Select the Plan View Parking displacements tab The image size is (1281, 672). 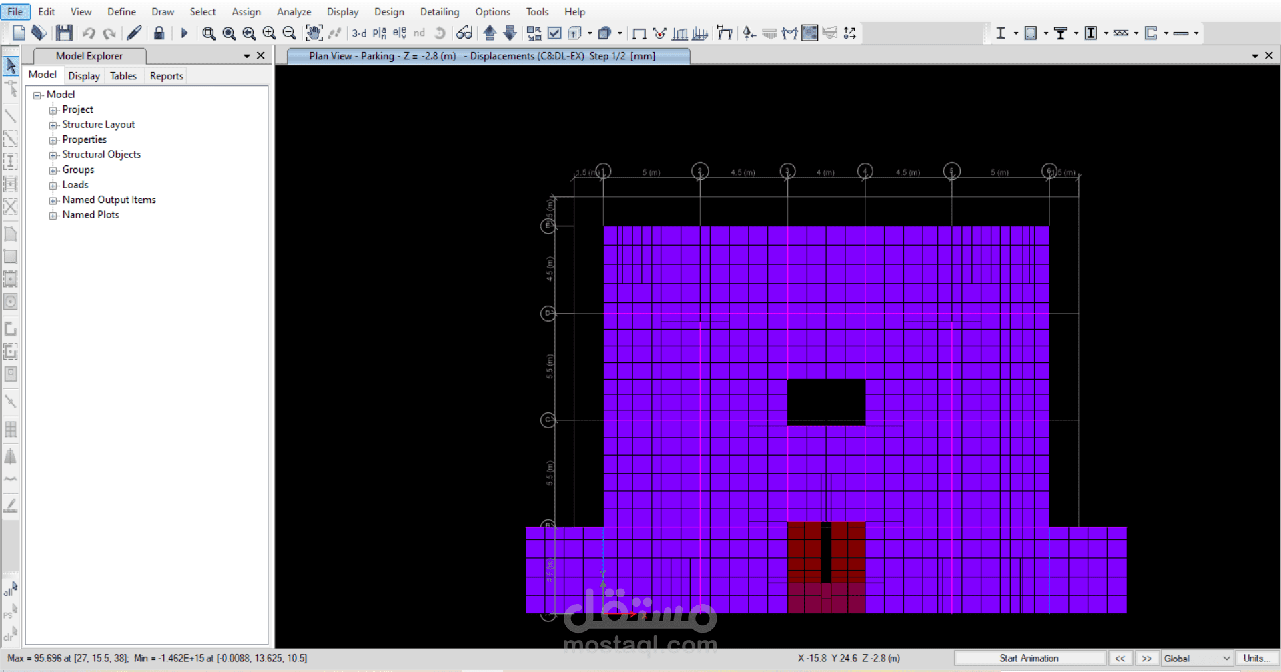pyautogui.click(x=488, y=56)
